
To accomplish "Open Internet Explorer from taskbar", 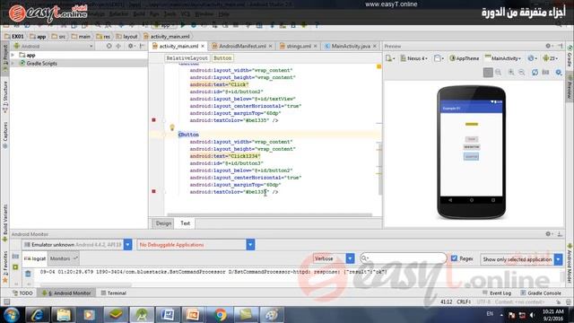I will (38, 315).
